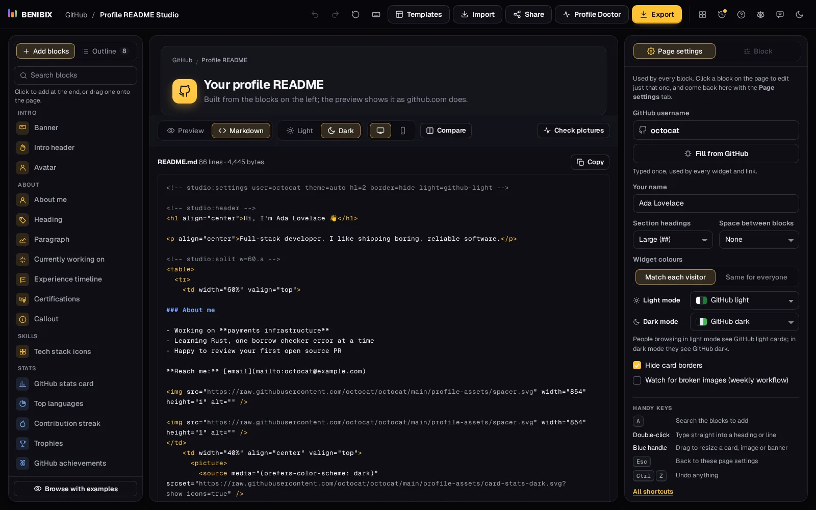Screen dimensions: 816x510
Task: Add the GitHub achievements block
Action: click(x=75, y=463)
